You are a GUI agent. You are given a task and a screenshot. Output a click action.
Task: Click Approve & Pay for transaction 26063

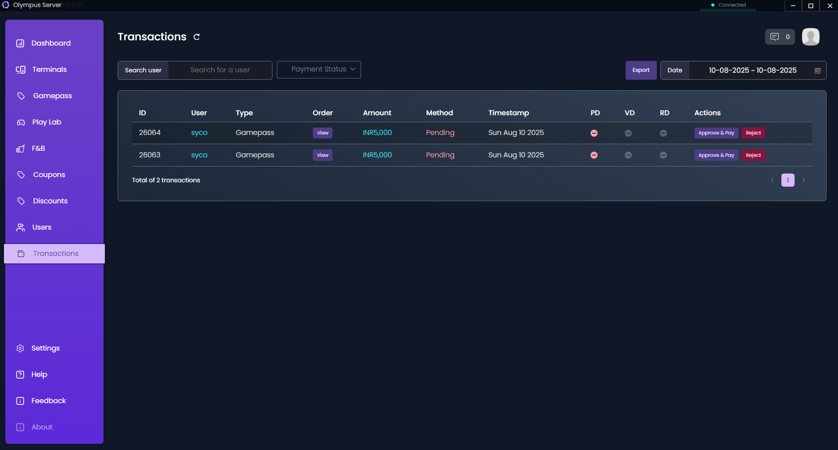point(716,155)
